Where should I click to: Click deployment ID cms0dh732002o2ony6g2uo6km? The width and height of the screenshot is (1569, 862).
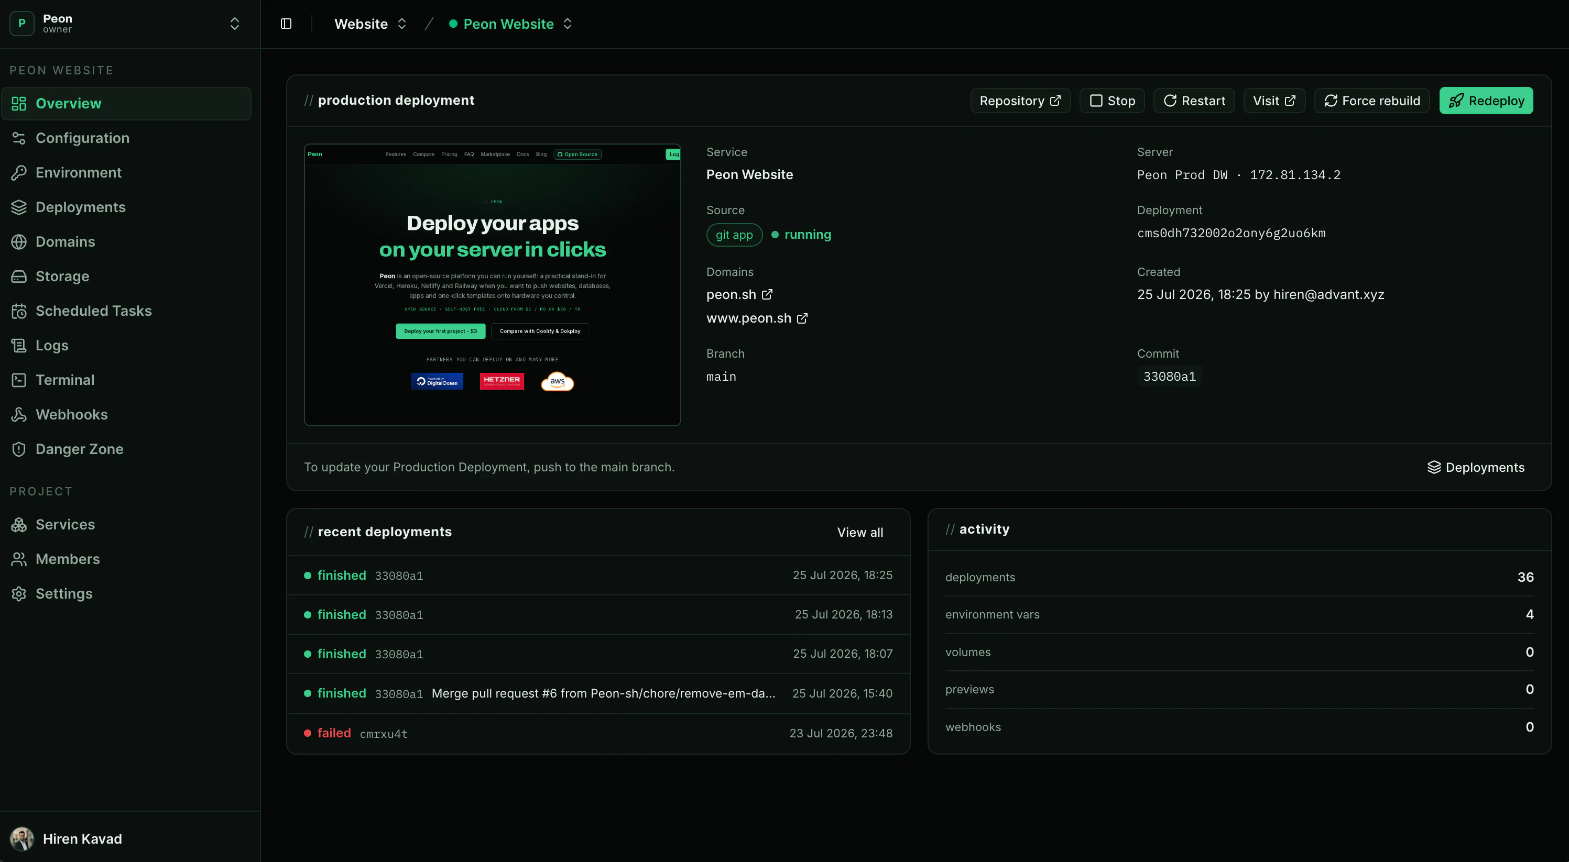point(1231,233)
